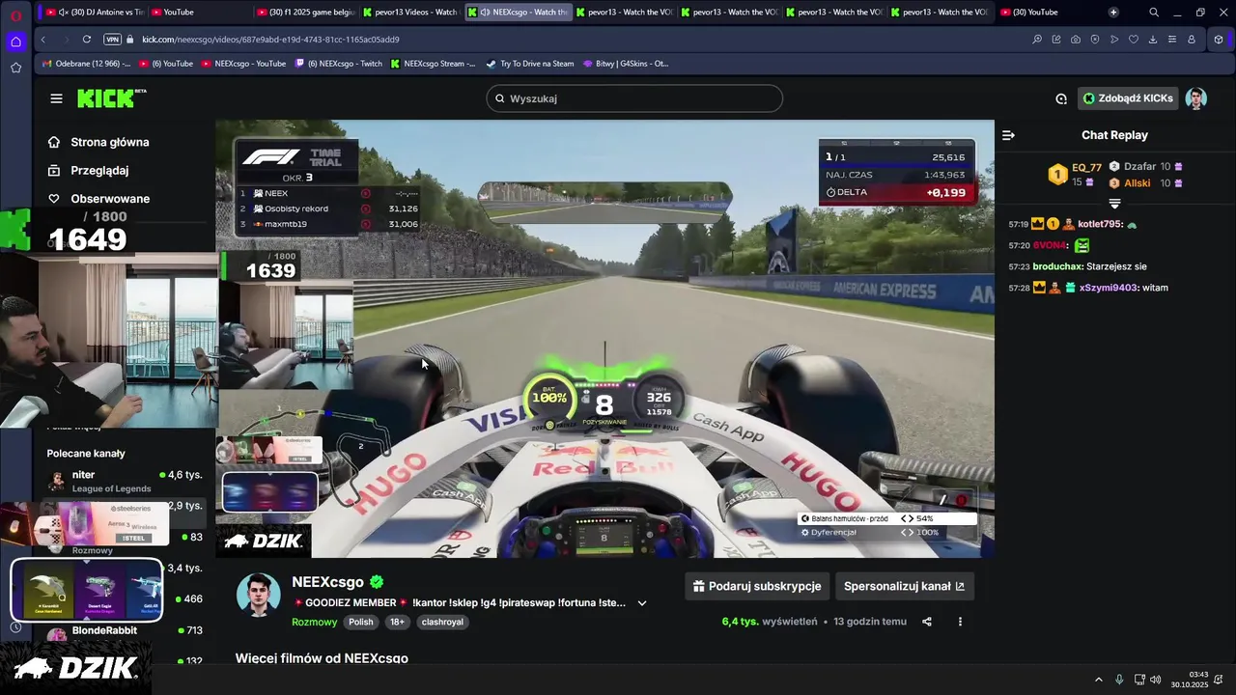Switch to the f1 2025 game belgium tab
The image size is (1236, 695).
(305, 13)
